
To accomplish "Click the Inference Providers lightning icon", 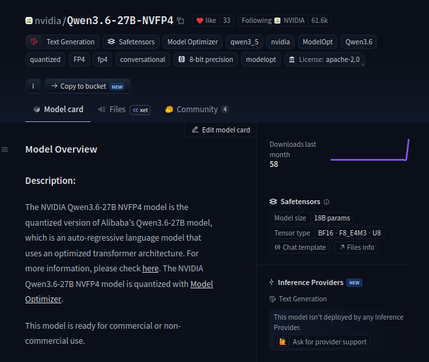I will (271, 282).
